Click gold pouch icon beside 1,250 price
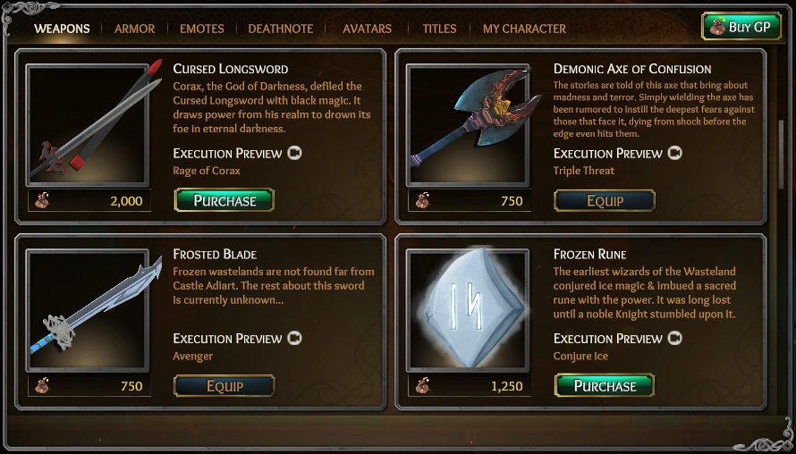Image resolution: width=796 pixels, height=454 pixels. (422, 386)
